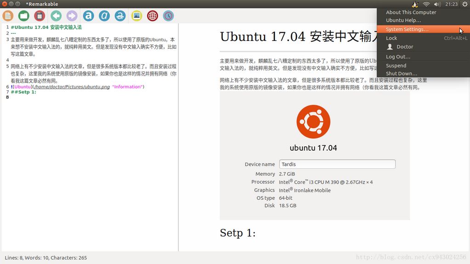The height and width of the screenshot is (264, 470).
Task: Click the Device name field containing Tardis
Action: coord(337,164)
